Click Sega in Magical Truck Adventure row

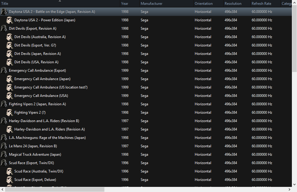(x=144, y=154)
